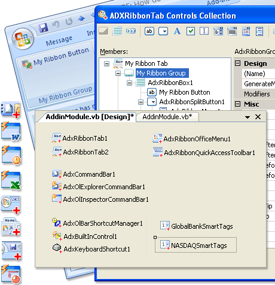275x285 pixels.
Task: Click the ribbon button 'ab' toolbar icon
Action: pyautogui.click(x=149, y=31)
